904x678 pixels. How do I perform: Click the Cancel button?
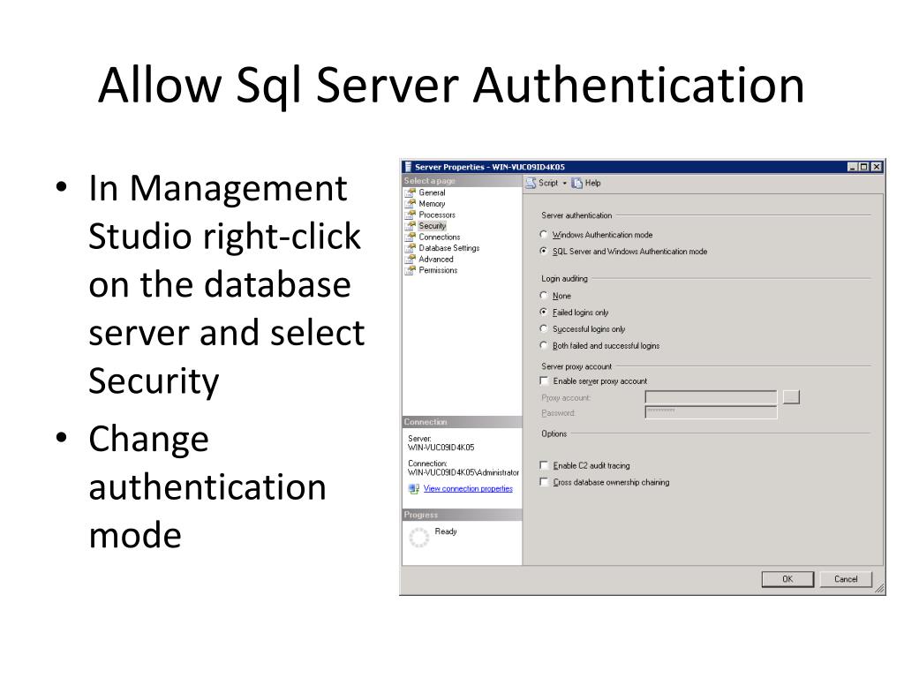846,579
